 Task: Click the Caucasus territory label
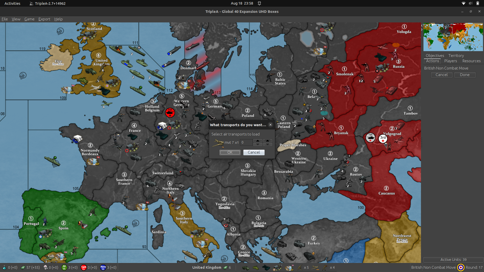tap(386, 193)
